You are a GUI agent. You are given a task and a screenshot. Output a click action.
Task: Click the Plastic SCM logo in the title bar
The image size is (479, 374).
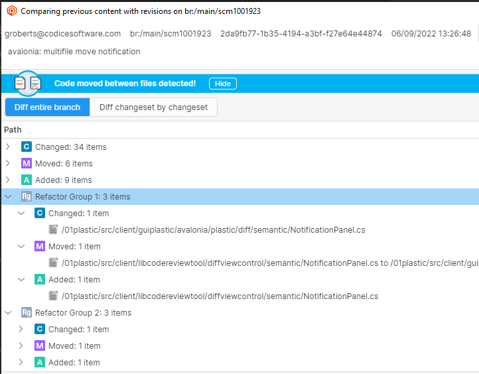[x=11, y=11]
